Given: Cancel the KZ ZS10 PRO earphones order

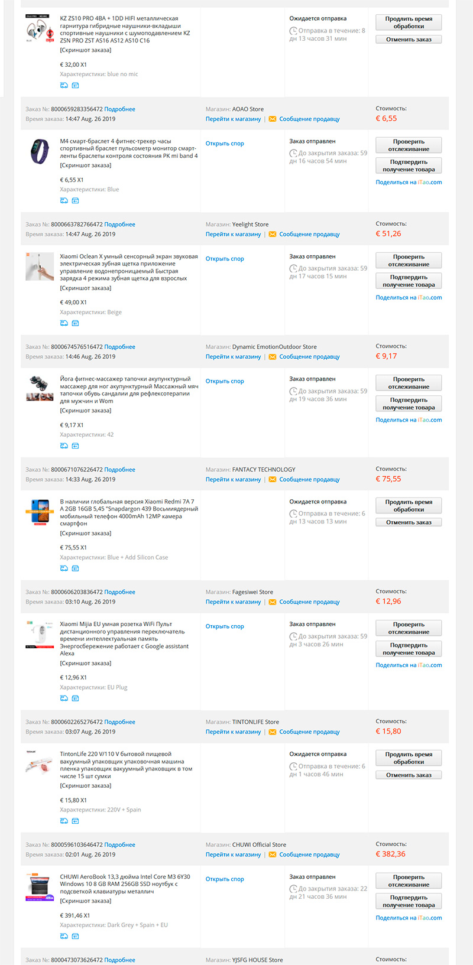Looking at the screenshot, I should pyautogui.click(x=409, y=40).
